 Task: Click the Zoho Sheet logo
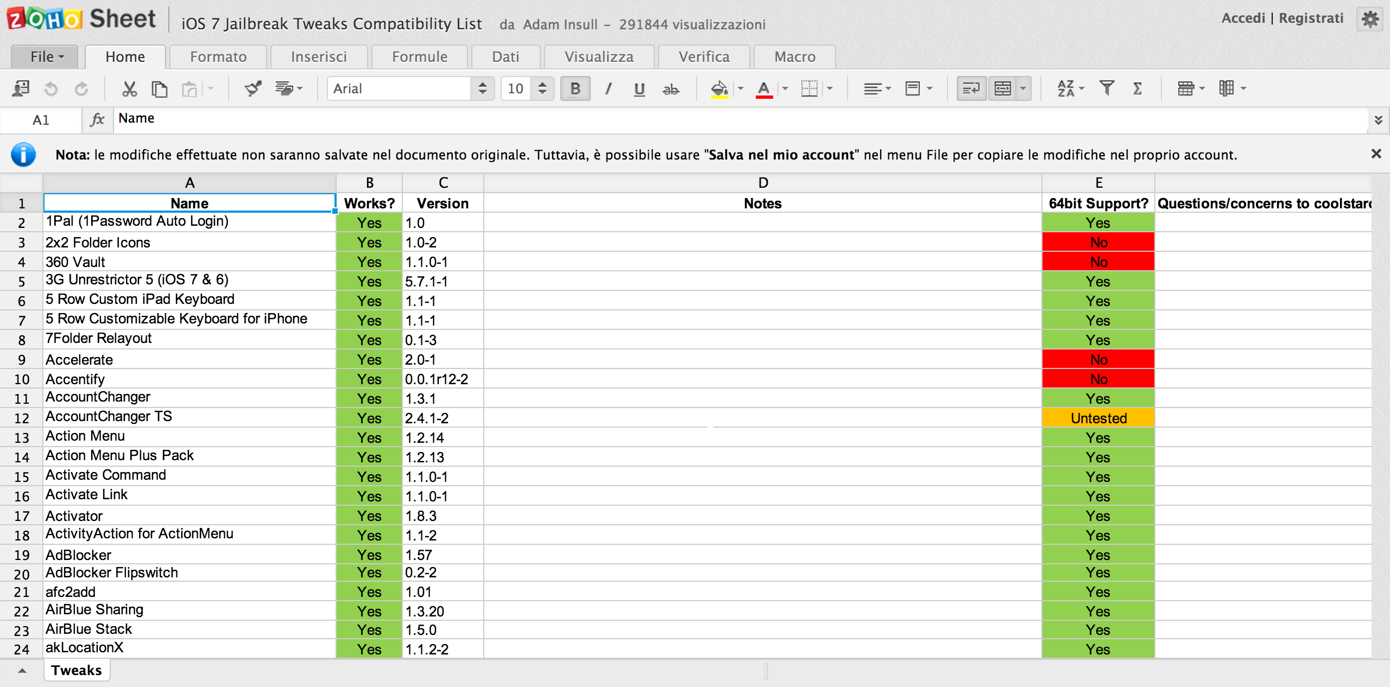81,20
